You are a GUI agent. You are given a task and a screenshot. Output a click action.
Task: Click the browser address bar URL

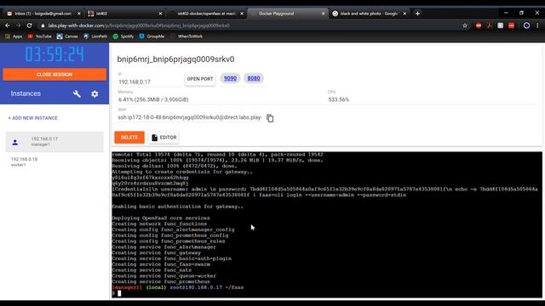click(139, 25)
